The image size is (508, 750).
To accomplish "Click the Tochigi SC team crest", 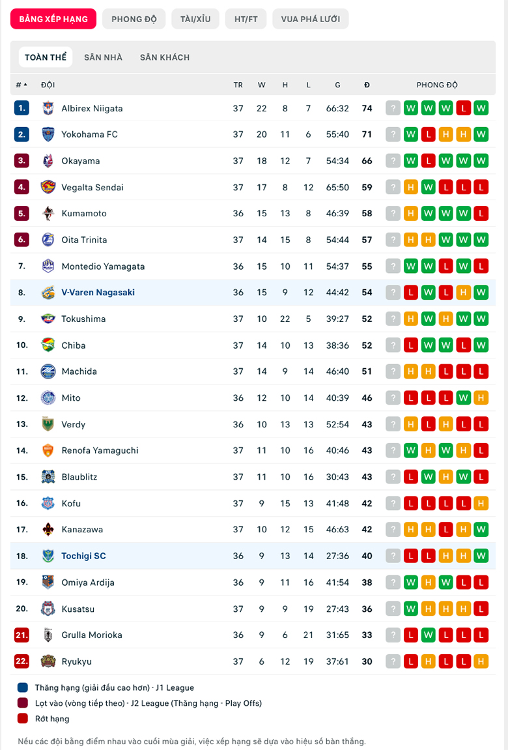I will (x=48, y=556).
